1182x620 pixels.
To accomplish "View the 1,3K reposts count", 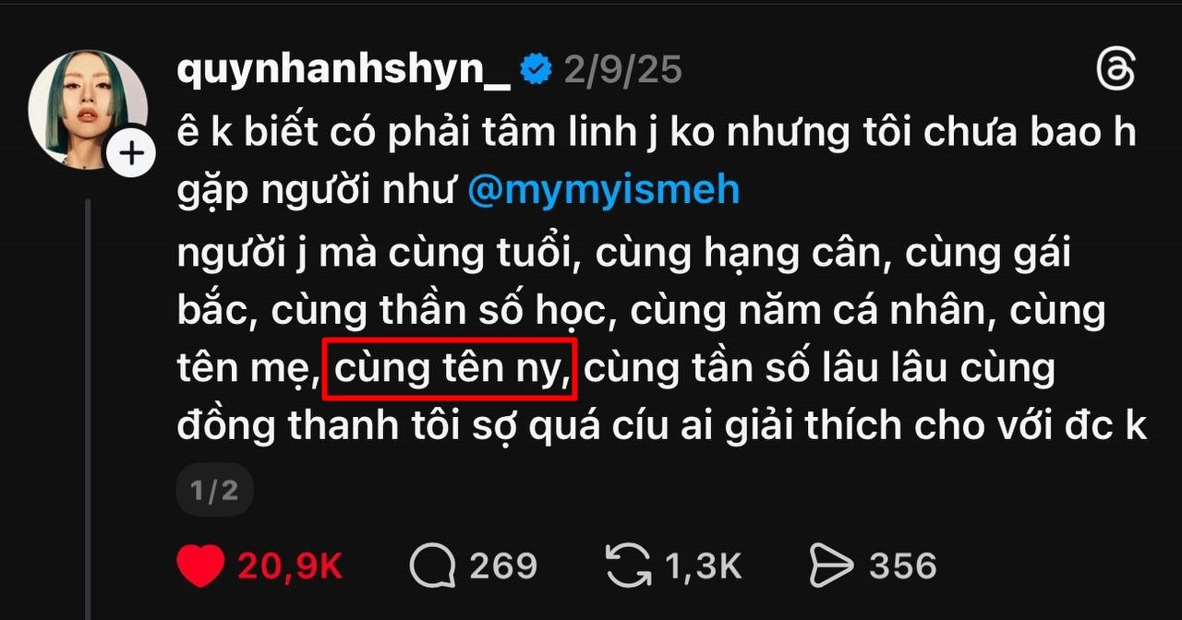I will pyautogui.click(x=703, y=566).
